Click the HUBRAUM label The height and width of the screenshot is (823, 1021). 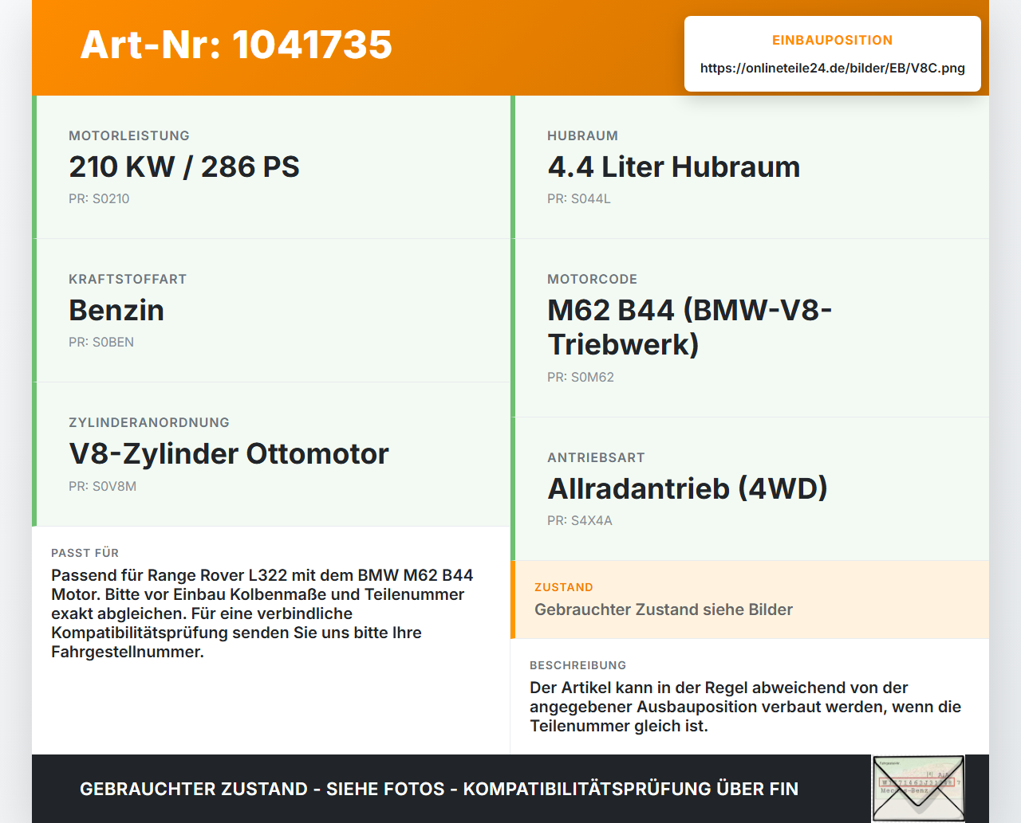coord(582,136)
